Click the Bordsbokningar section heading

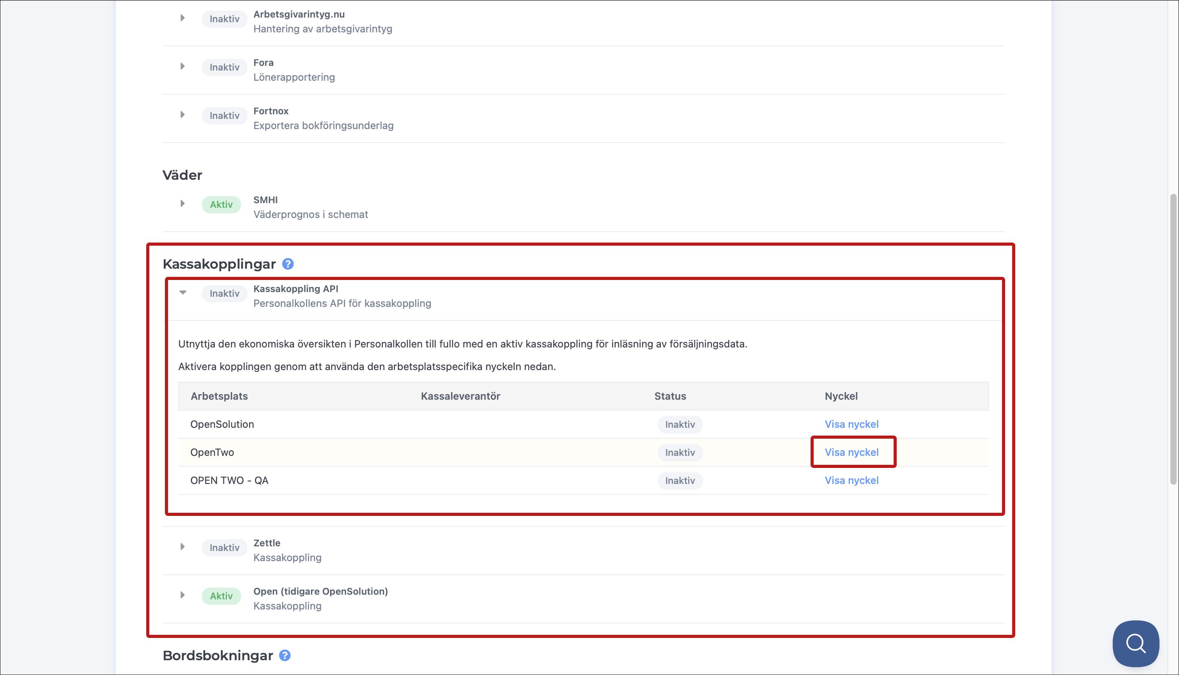coord(218,655)
